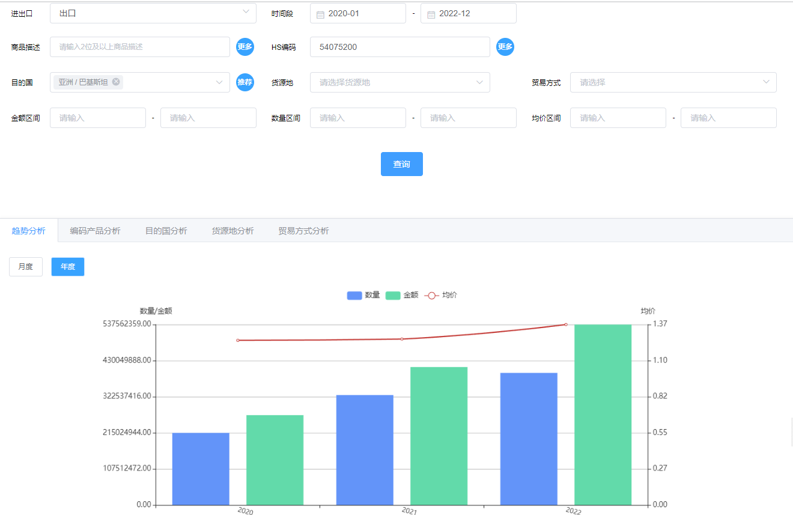
Task: Switch to the 编码产品分析 tab
Action: pos(95,231)
